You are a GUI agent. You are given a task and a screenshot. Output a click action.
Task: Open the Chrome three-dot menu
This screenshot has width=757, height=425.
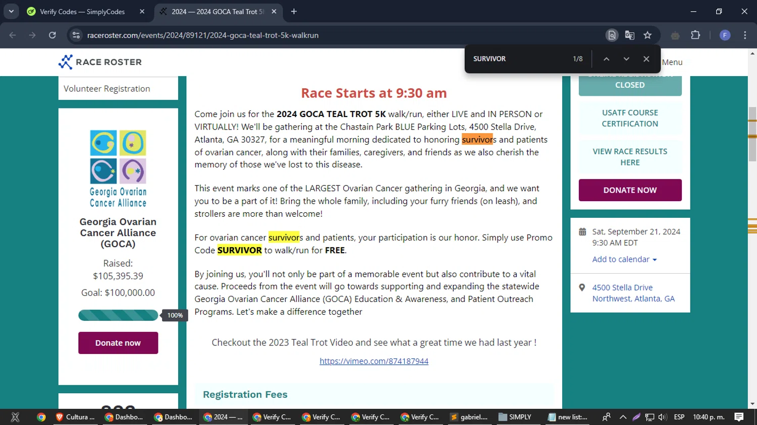pos(745,35)
